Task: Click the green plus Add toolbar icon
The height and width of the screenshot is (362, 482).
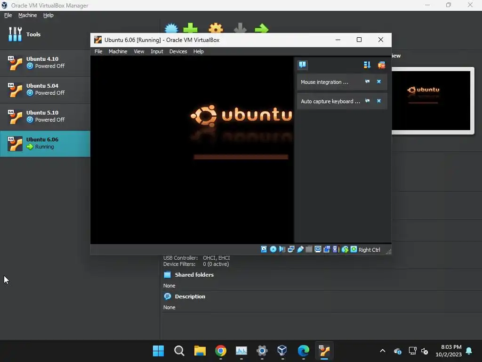Action: pyautogui.click(x=190, y=28)
